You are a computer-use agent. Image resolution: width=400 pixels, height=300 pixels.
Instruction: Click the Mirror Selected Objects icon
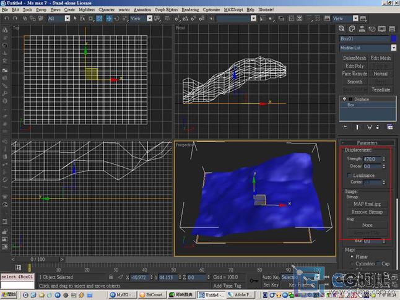(263, 19)
